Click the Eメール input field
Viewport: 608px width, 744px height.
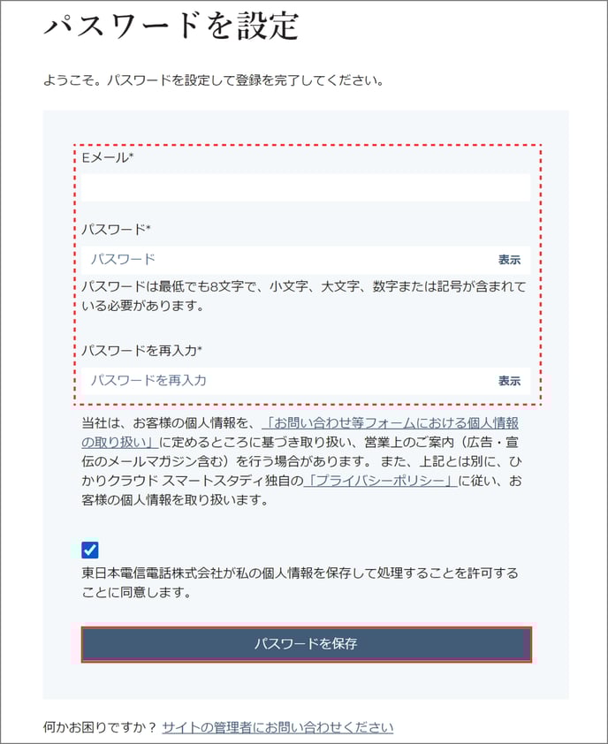[x=306, y=187]
